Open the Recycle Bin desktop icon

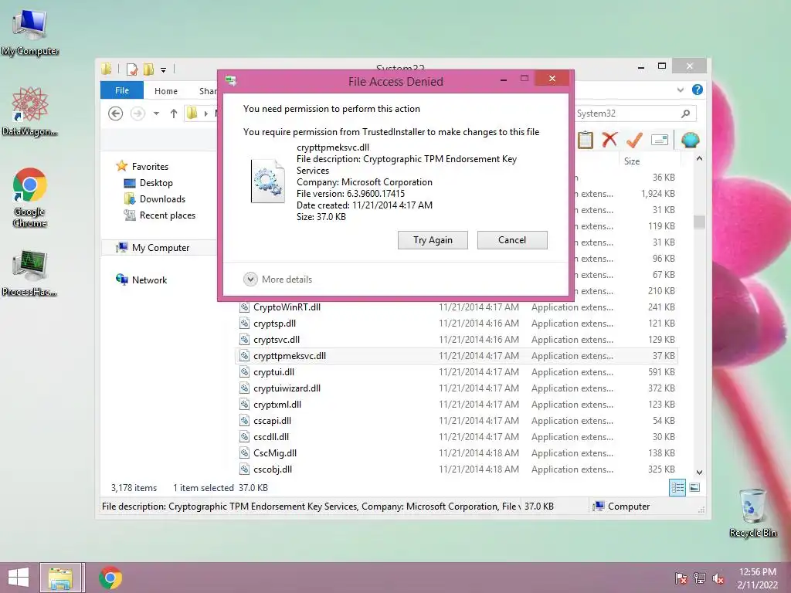pos(752,513)
